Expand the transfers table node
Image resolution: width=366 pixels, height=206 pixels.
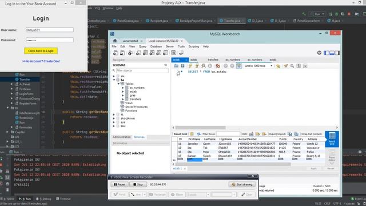pyautogui.click(x=123, y=99)
